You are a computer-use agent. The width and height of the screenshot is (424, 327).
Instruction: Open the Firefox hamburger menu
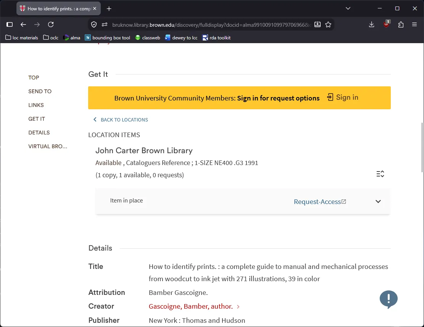click(414, 24)
